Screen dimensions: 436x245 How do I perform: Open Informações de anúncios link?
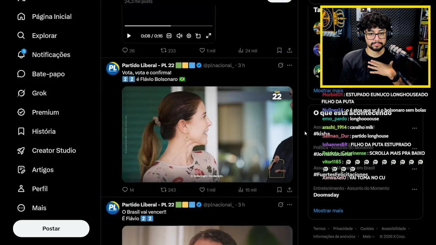pos(334,236)
